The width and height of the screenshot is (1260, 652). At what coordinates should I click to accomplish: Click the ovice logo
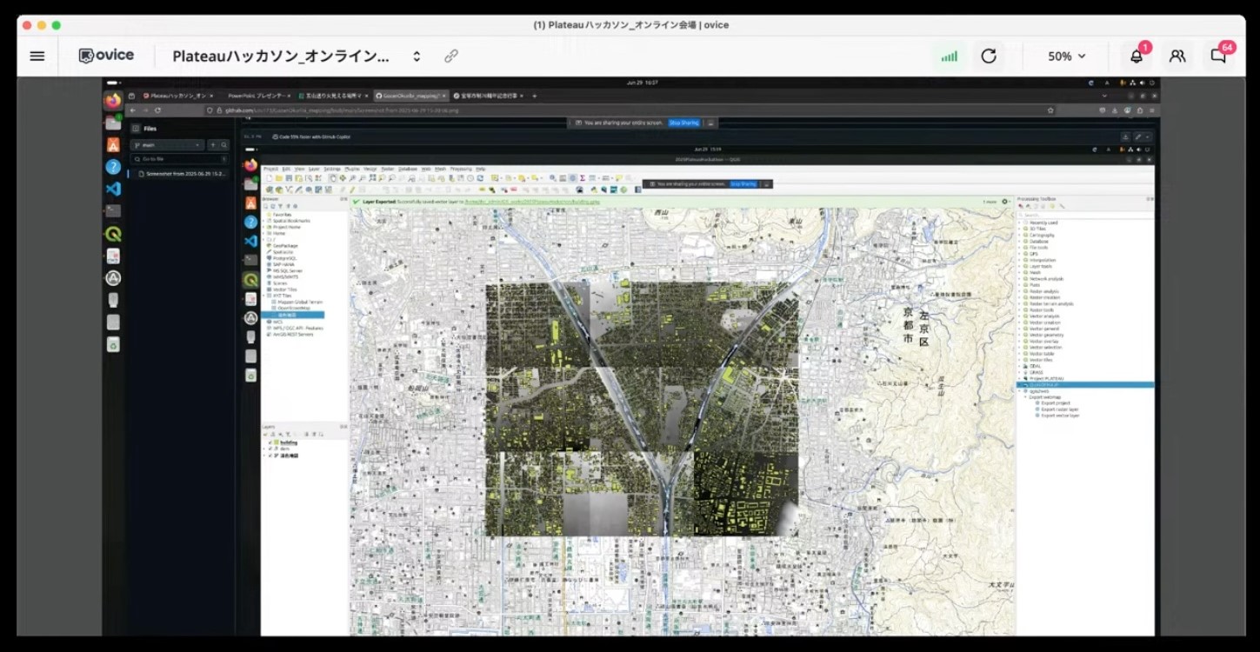coord(106,56)
